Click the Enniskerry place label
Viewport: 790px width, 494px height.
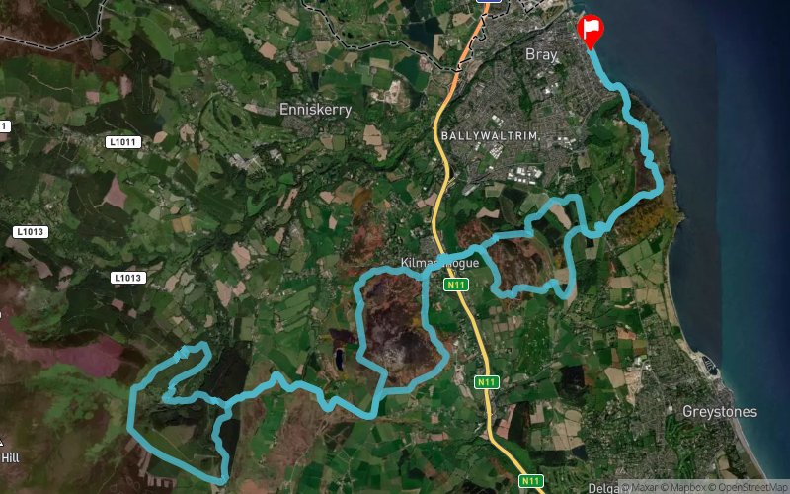(x=315, y=109)
